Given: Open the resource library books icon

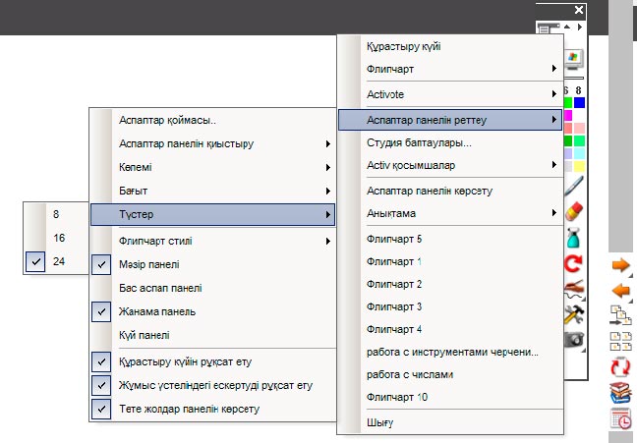Looking at the screenshot, I should point(620,393).
